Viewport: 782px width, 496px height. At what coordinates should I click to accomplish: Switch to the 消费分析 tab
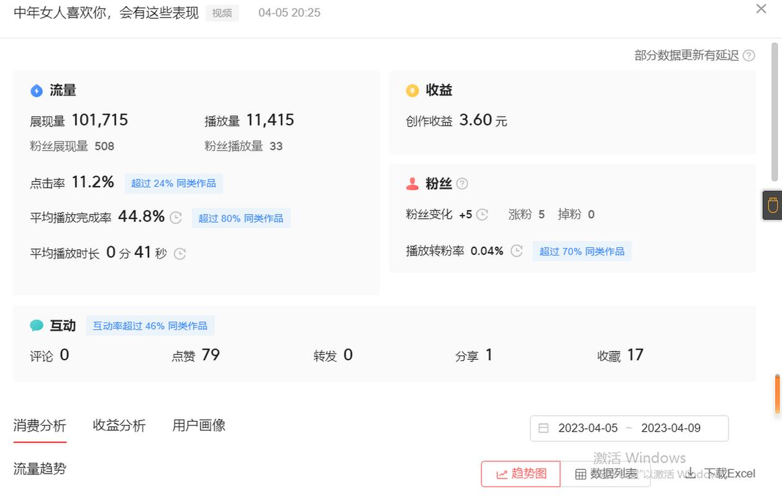pyautogui.click(x=40, y=425)
